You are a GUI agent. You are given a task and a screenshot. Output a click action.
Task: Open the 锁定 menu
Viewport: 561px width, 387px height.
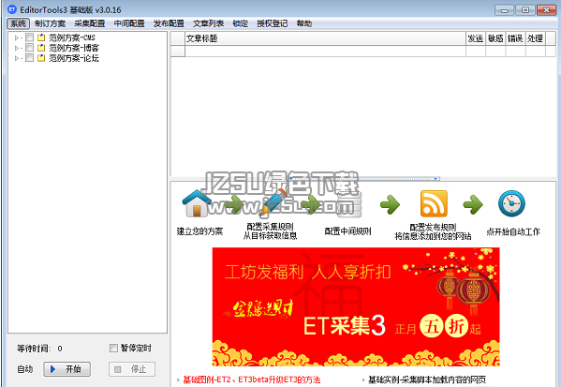240,23
